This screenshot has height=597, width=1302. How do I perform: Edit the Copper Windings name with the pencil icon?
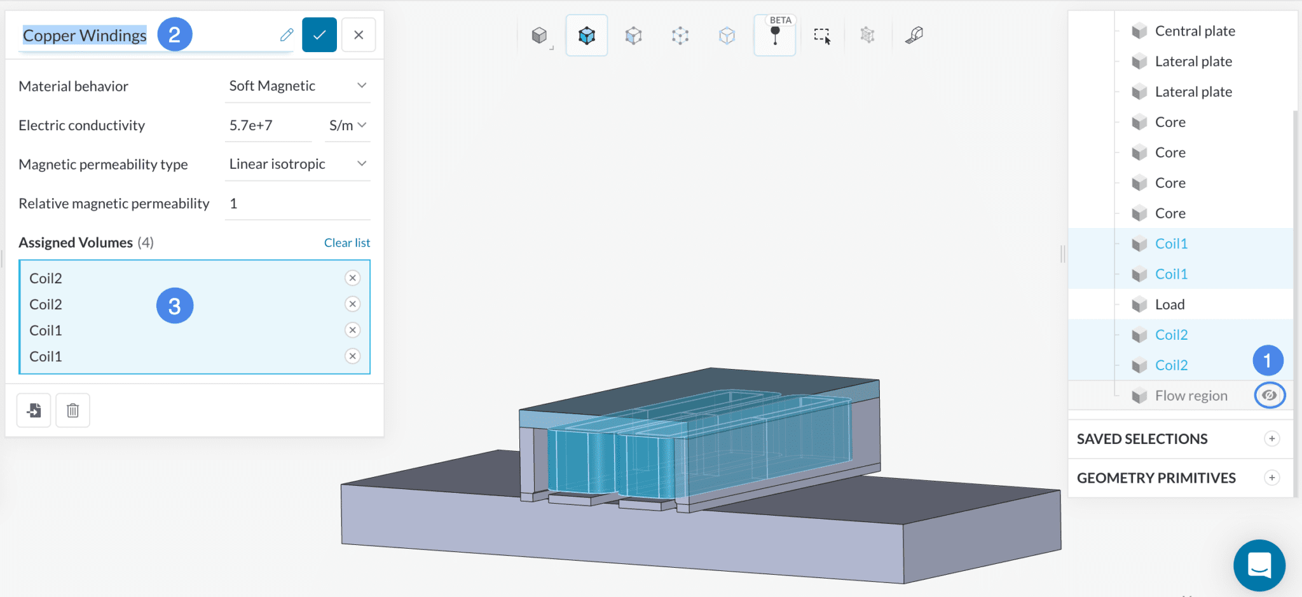[286, 35]
